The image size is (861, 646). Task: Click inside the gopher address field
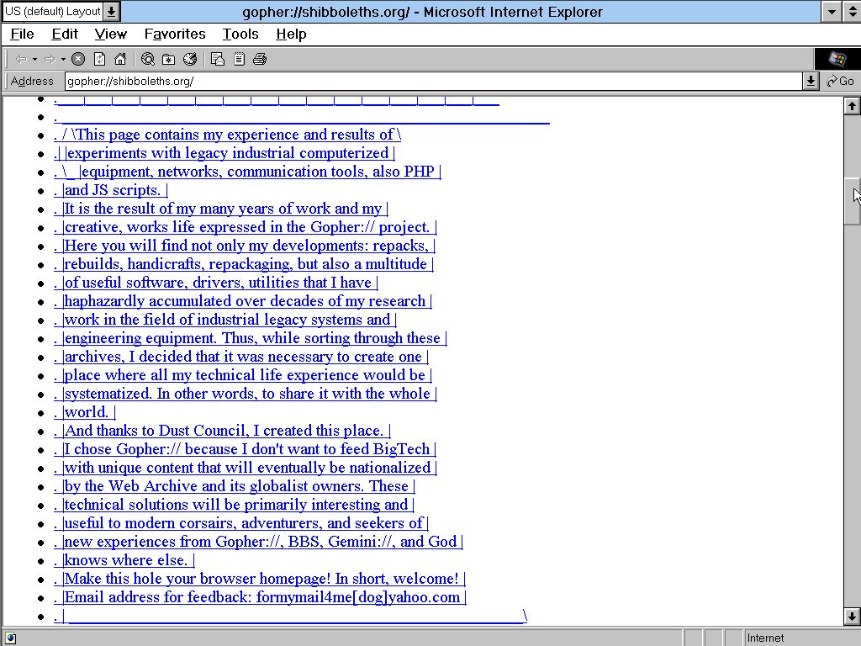[420, 81]
